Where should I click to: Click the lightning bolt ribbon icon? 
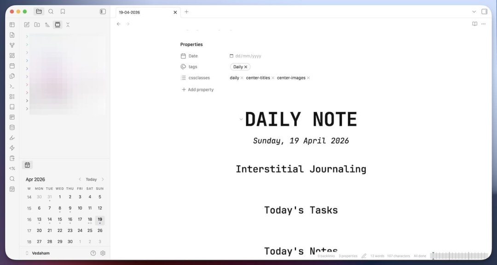12,148
